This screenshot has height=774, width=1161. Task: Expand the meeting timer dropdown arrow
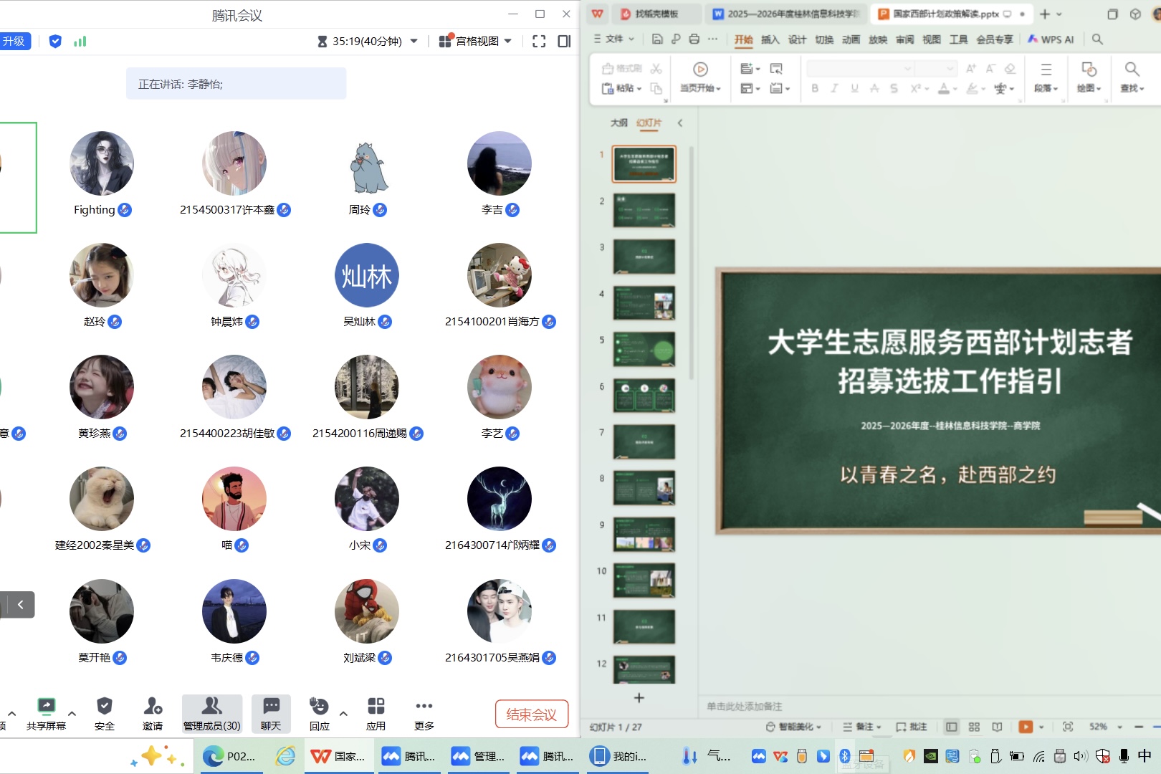[414, 42]
